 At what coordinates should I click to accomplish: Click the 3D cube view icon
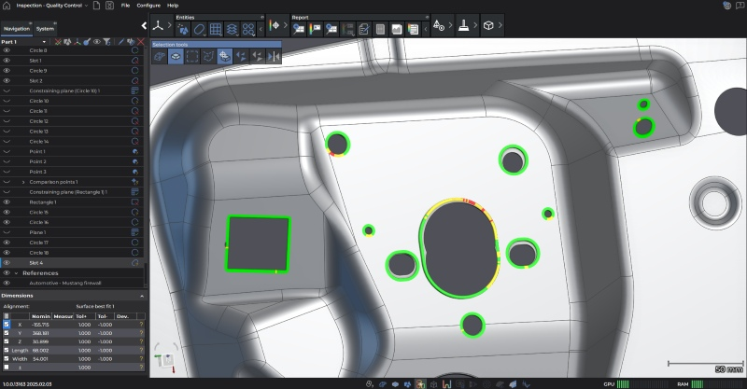pyautogui.click(x=488, y=27)
